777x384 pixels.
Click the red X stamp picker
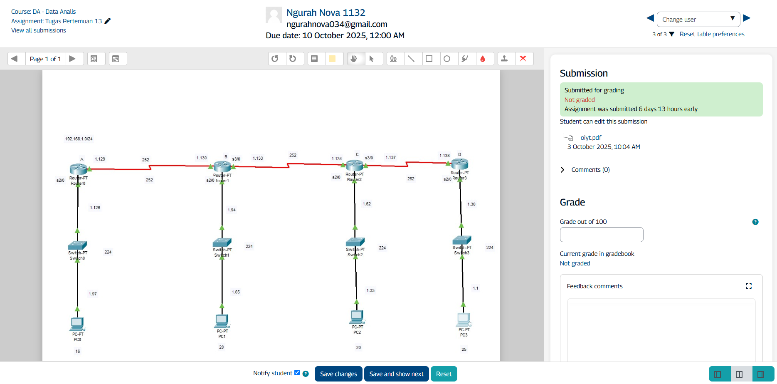coord(523,59)
